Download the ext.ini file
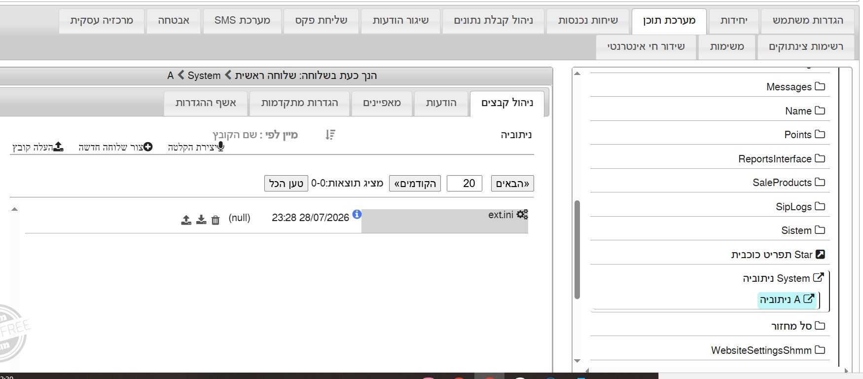 pyautogui.click(x=201, y=220)
